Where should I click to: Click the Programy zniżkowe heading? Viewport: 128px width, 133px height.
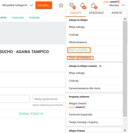coord(79,97)
